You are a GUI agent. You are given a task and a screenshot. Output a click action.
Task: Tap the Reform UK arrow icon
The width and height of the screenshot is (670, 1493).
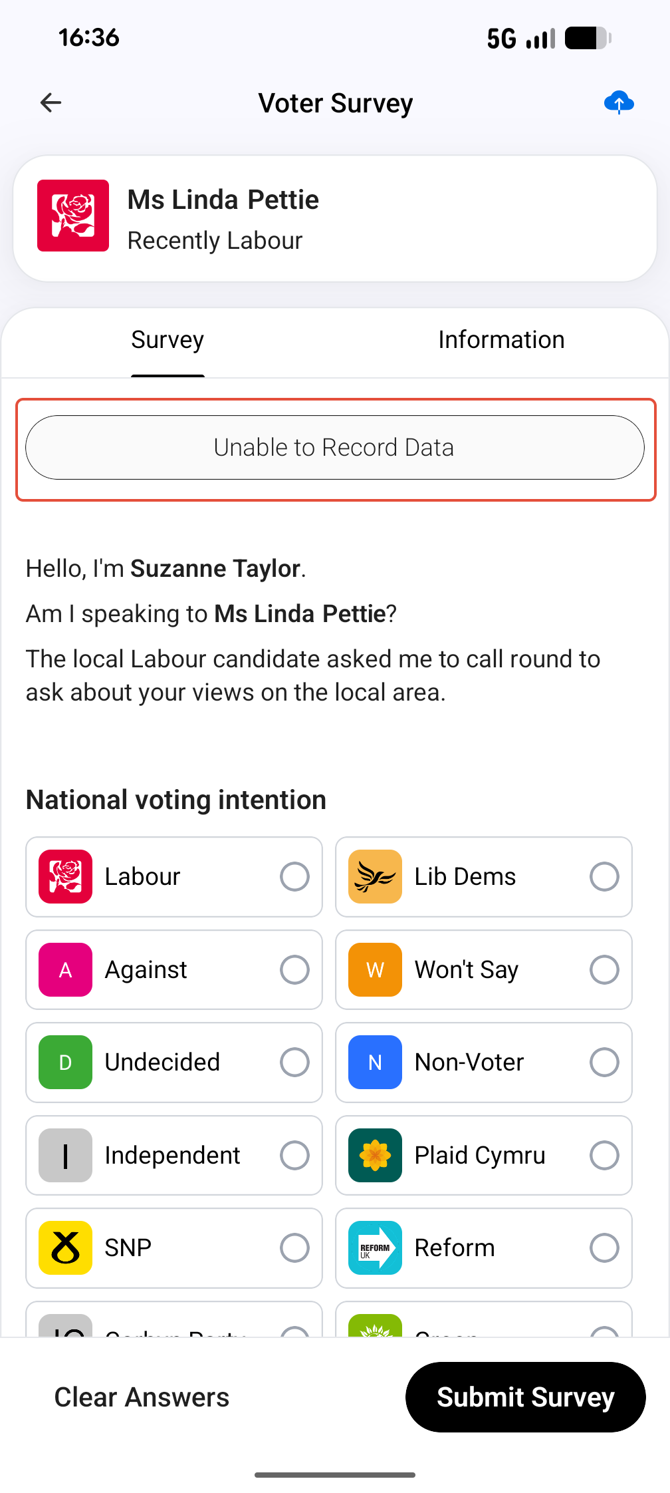[x=375, y=1247]
